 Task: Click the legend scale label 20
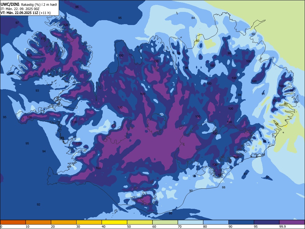pos(53,227)
